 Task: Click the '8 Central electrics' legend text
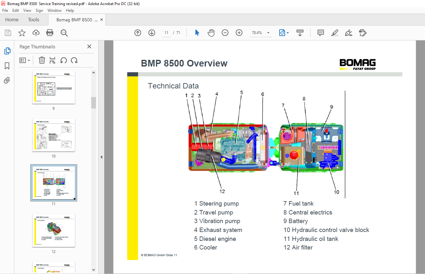click(308, 212)
